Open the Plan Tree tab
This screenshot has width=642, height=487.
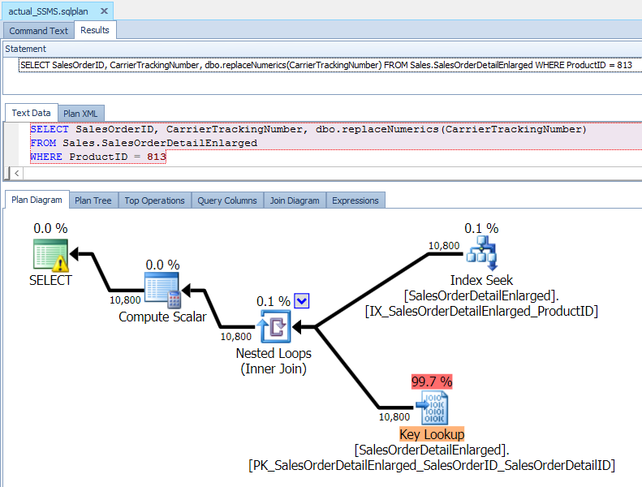[x=93, y=200]
